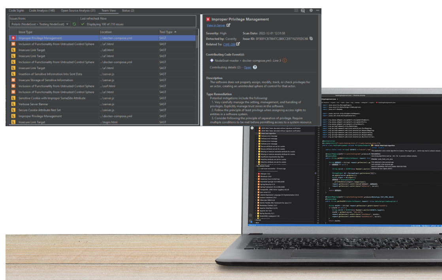Click the Open link for contributing details
This screenshot has height=280, width=442.
coord(247,67)
